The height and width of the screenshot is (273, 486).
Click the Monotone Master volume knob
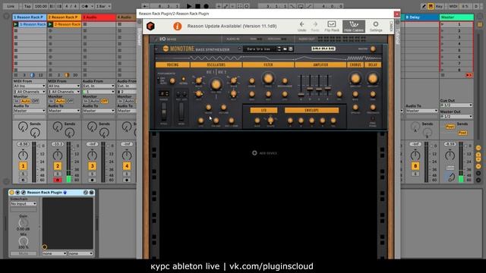[373, 49]
